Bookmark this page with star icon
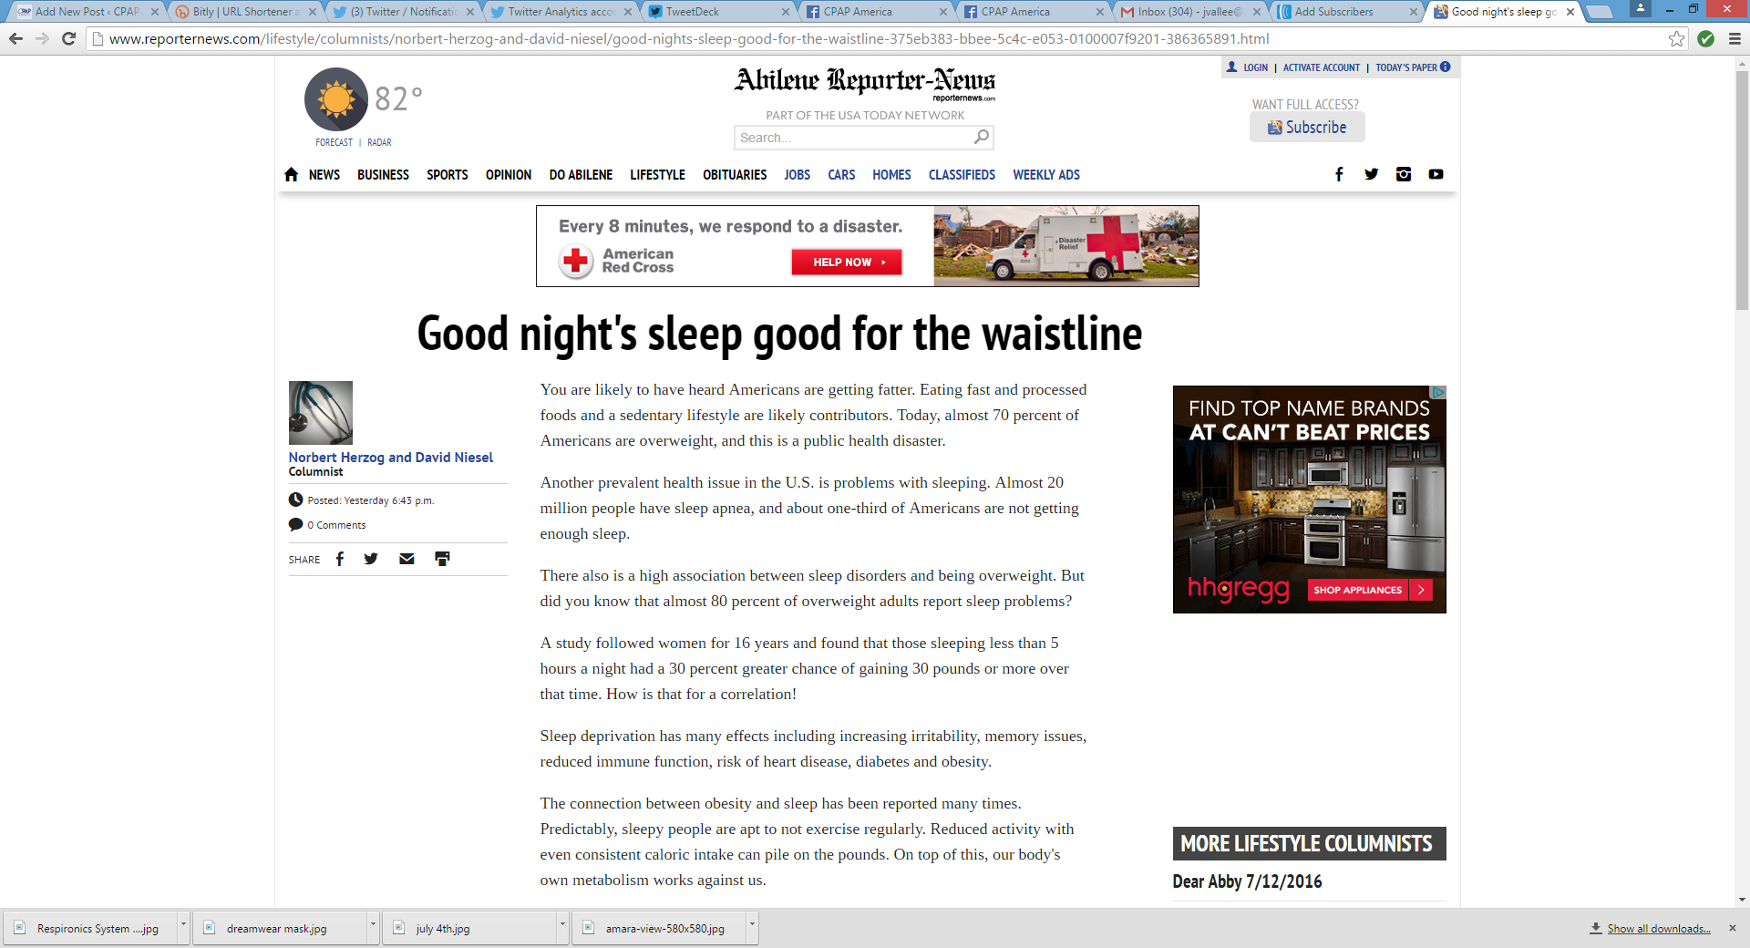The height and width of the screenshot is (948, 1750). click(x=1676, y=38)
